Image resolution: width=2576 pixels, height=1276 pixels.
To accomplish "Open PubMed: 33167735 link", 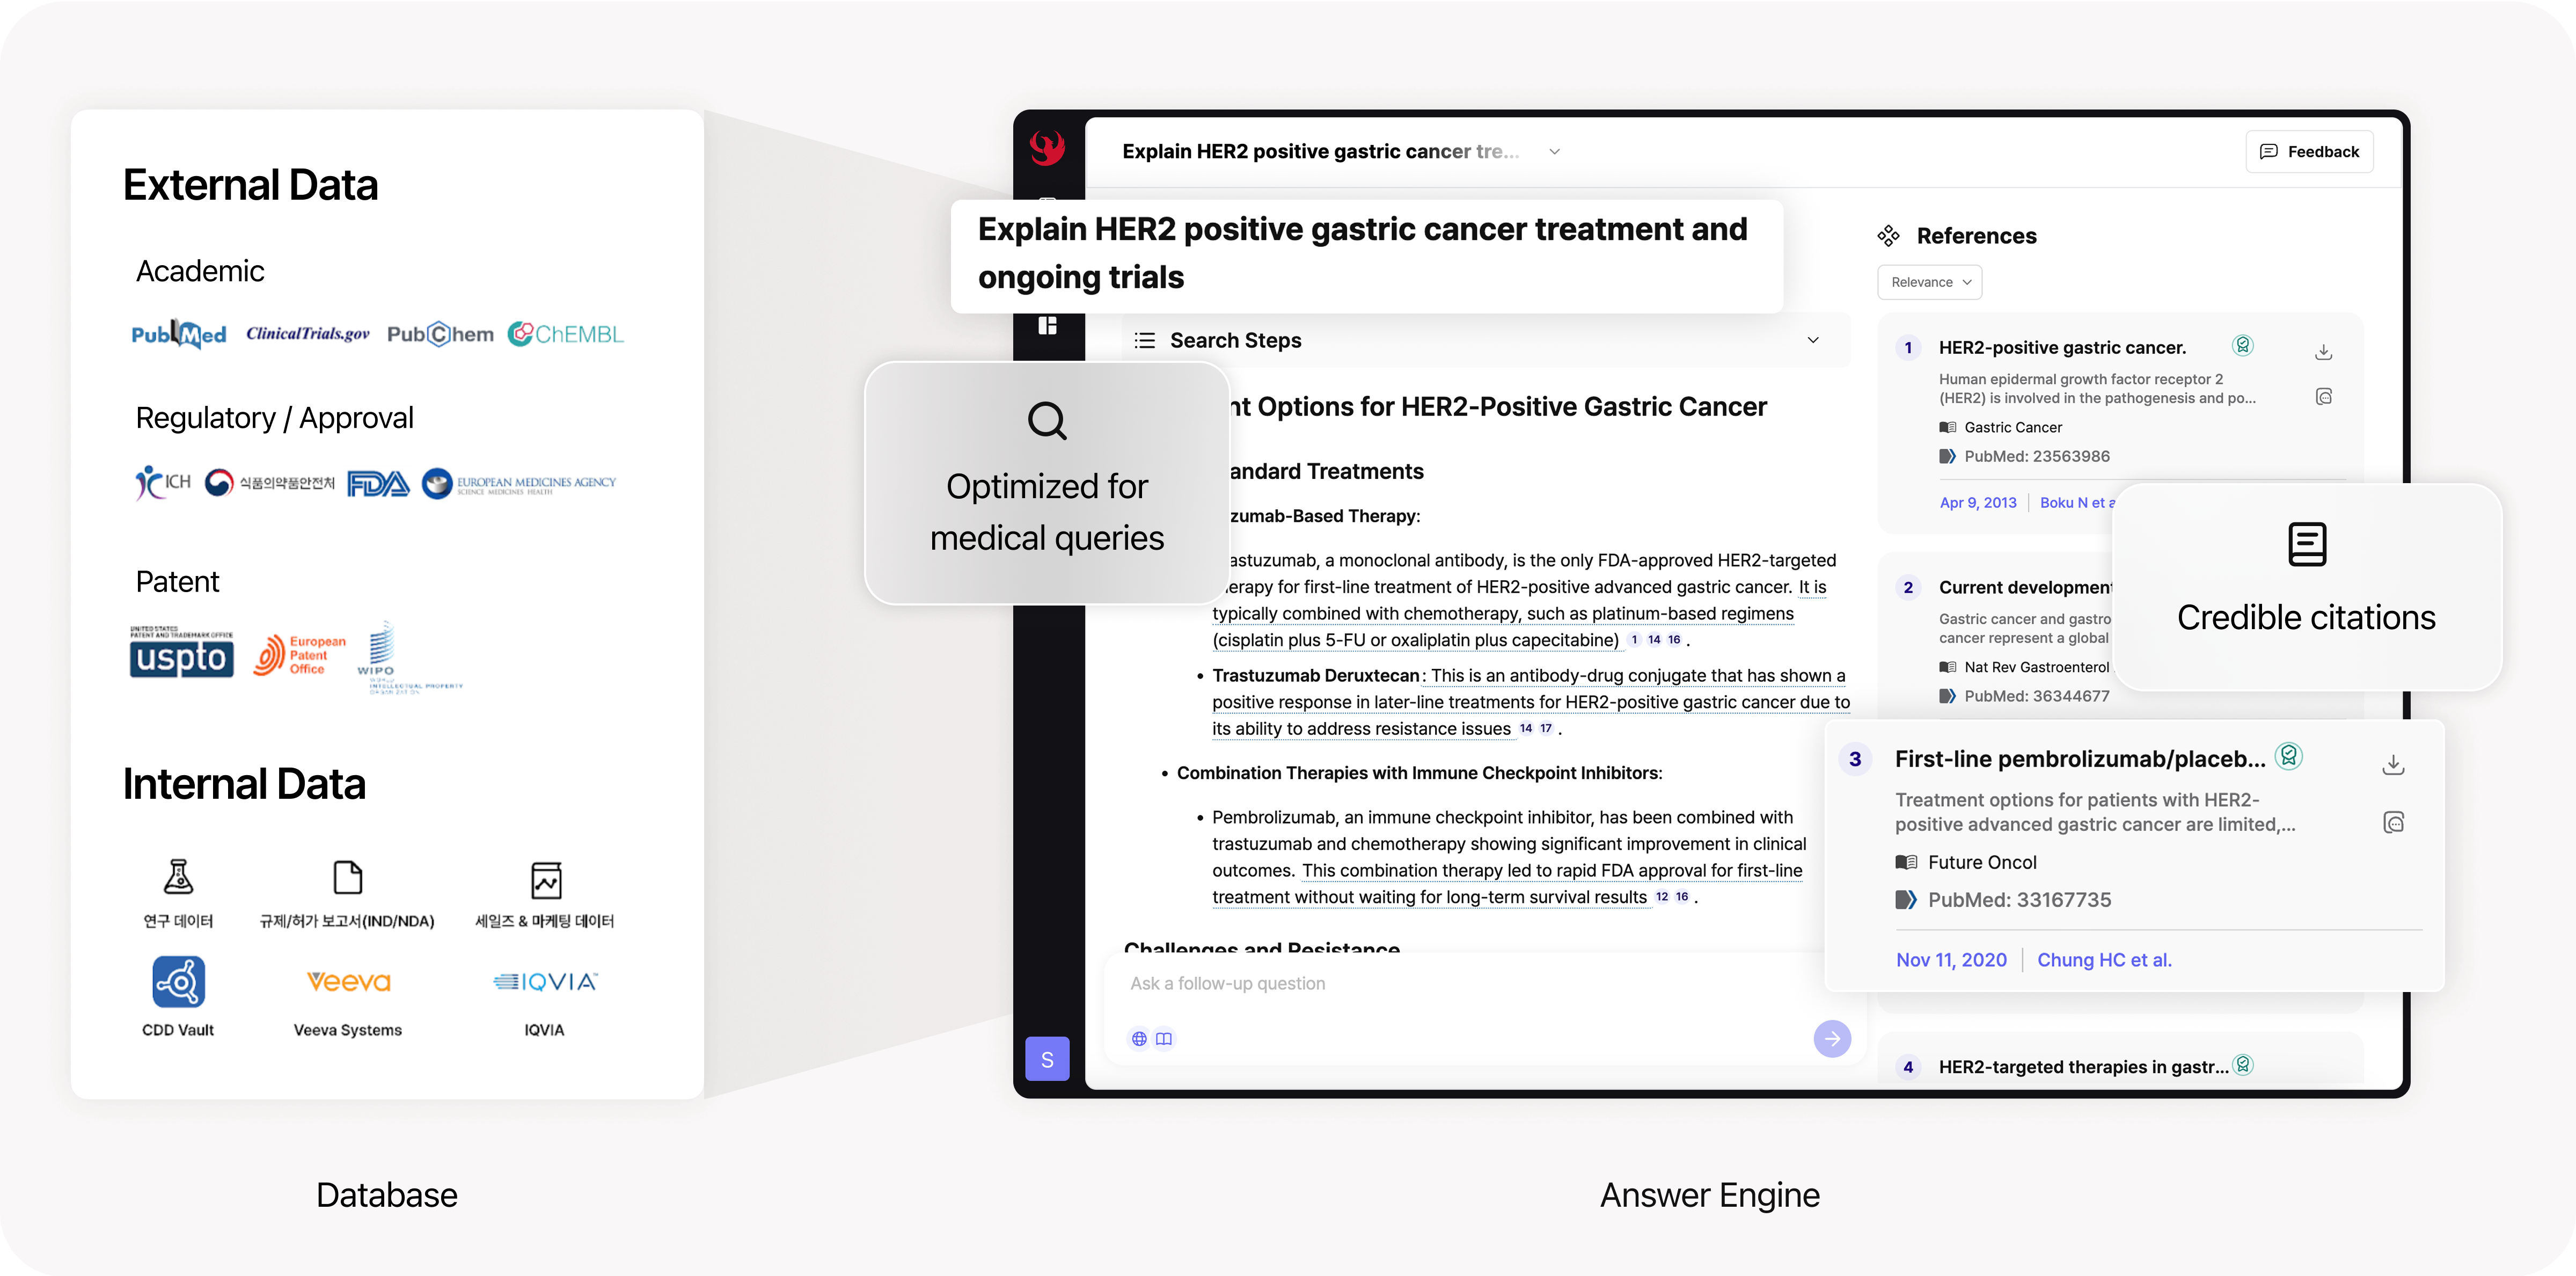I will (2019, 900).
